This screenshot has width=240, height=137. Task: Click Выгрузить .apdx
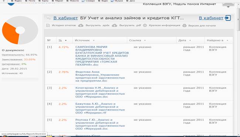[x=98, y=25]
